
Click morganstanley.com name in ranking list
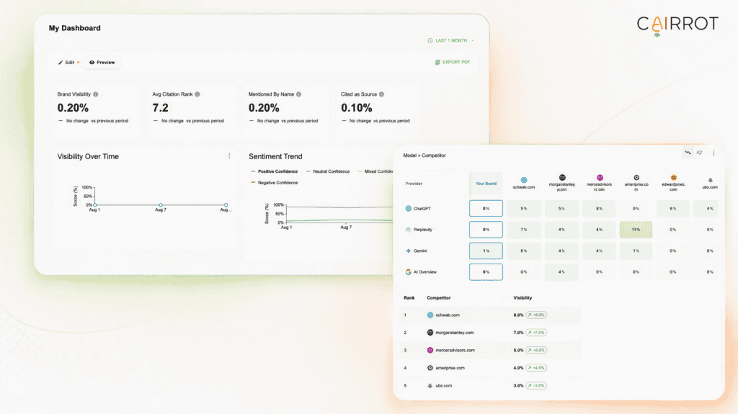455,333
